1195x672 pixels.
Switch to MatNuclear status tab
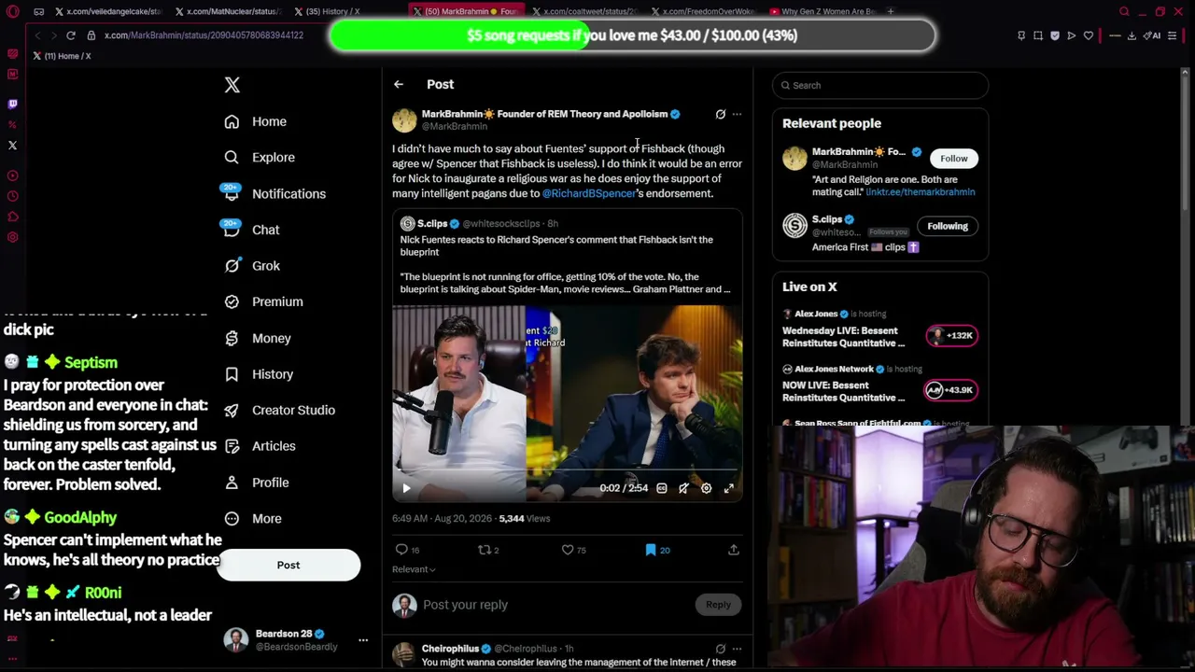click(x=229, y=11)
